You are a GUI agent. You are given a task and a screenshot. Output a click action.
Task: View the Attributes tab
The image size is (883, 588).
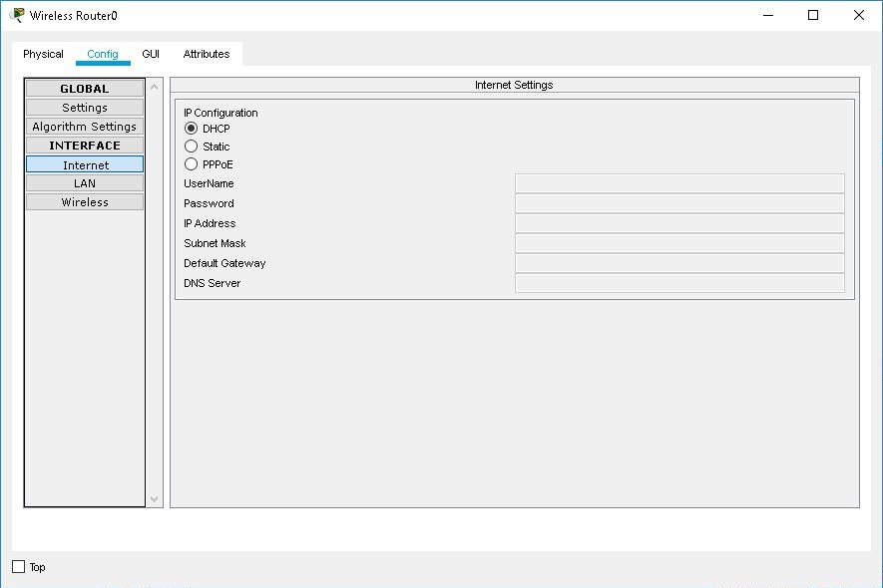(206, 54)
